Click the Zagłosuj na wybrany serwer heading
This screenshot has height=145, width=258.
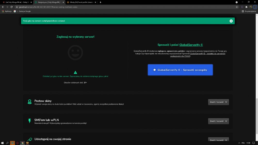click(75, 37)
